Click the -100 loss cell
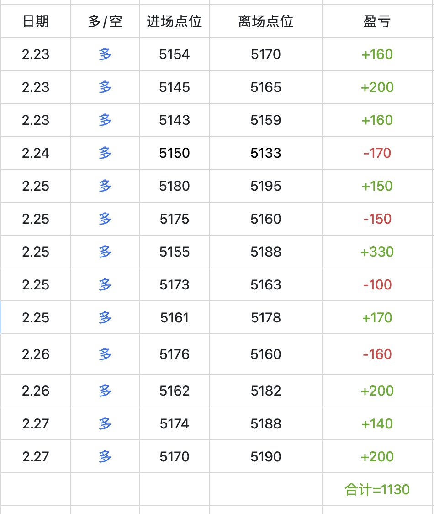Screen dimensions: 434x514 (x=377, y=285)
